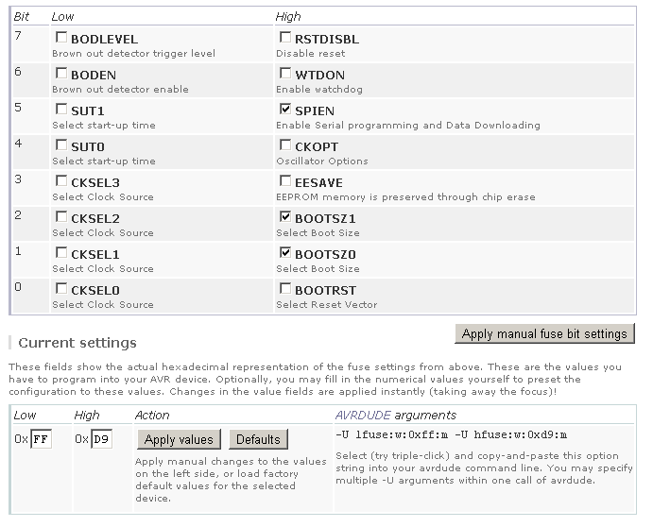Image resolution: width=653 pixels, height=527 pixels.
Task: Check the EESAVE EEPROM preserve checkbox
Action: click(285, 181)
